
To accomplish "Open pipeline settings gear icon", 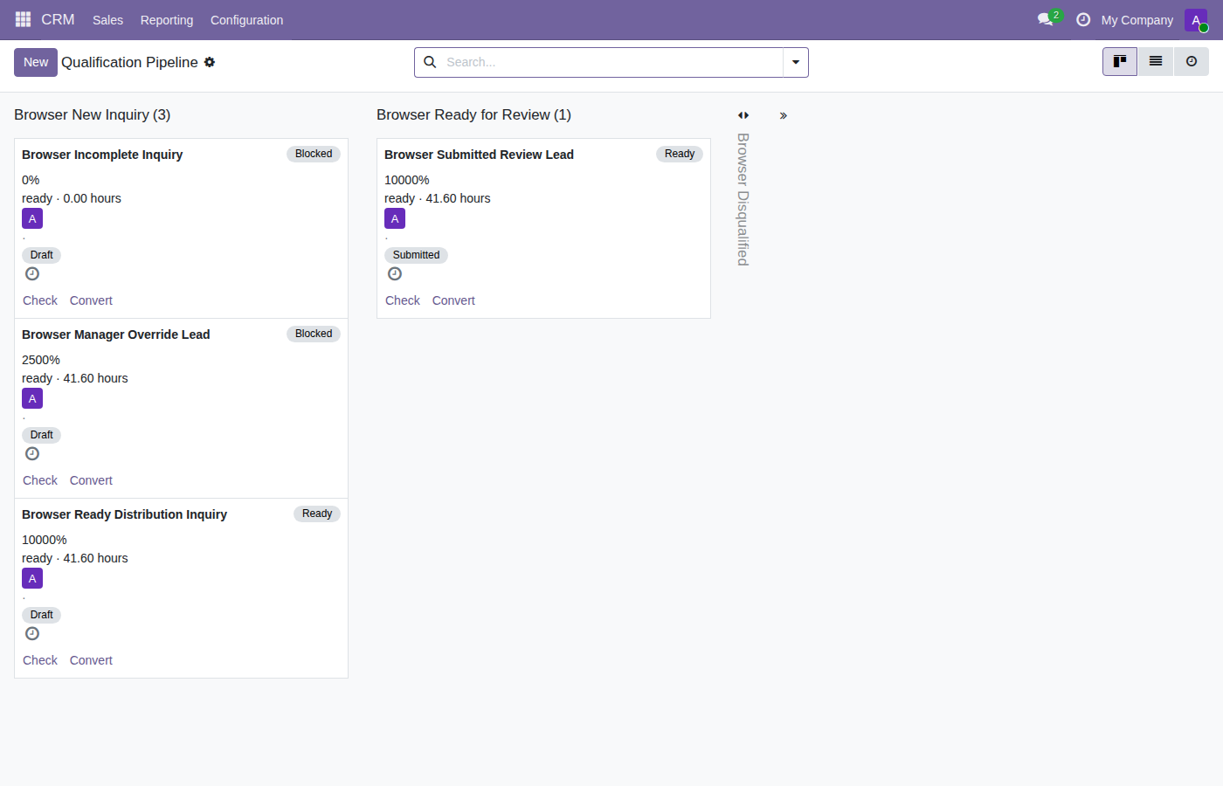I will 210,62.
